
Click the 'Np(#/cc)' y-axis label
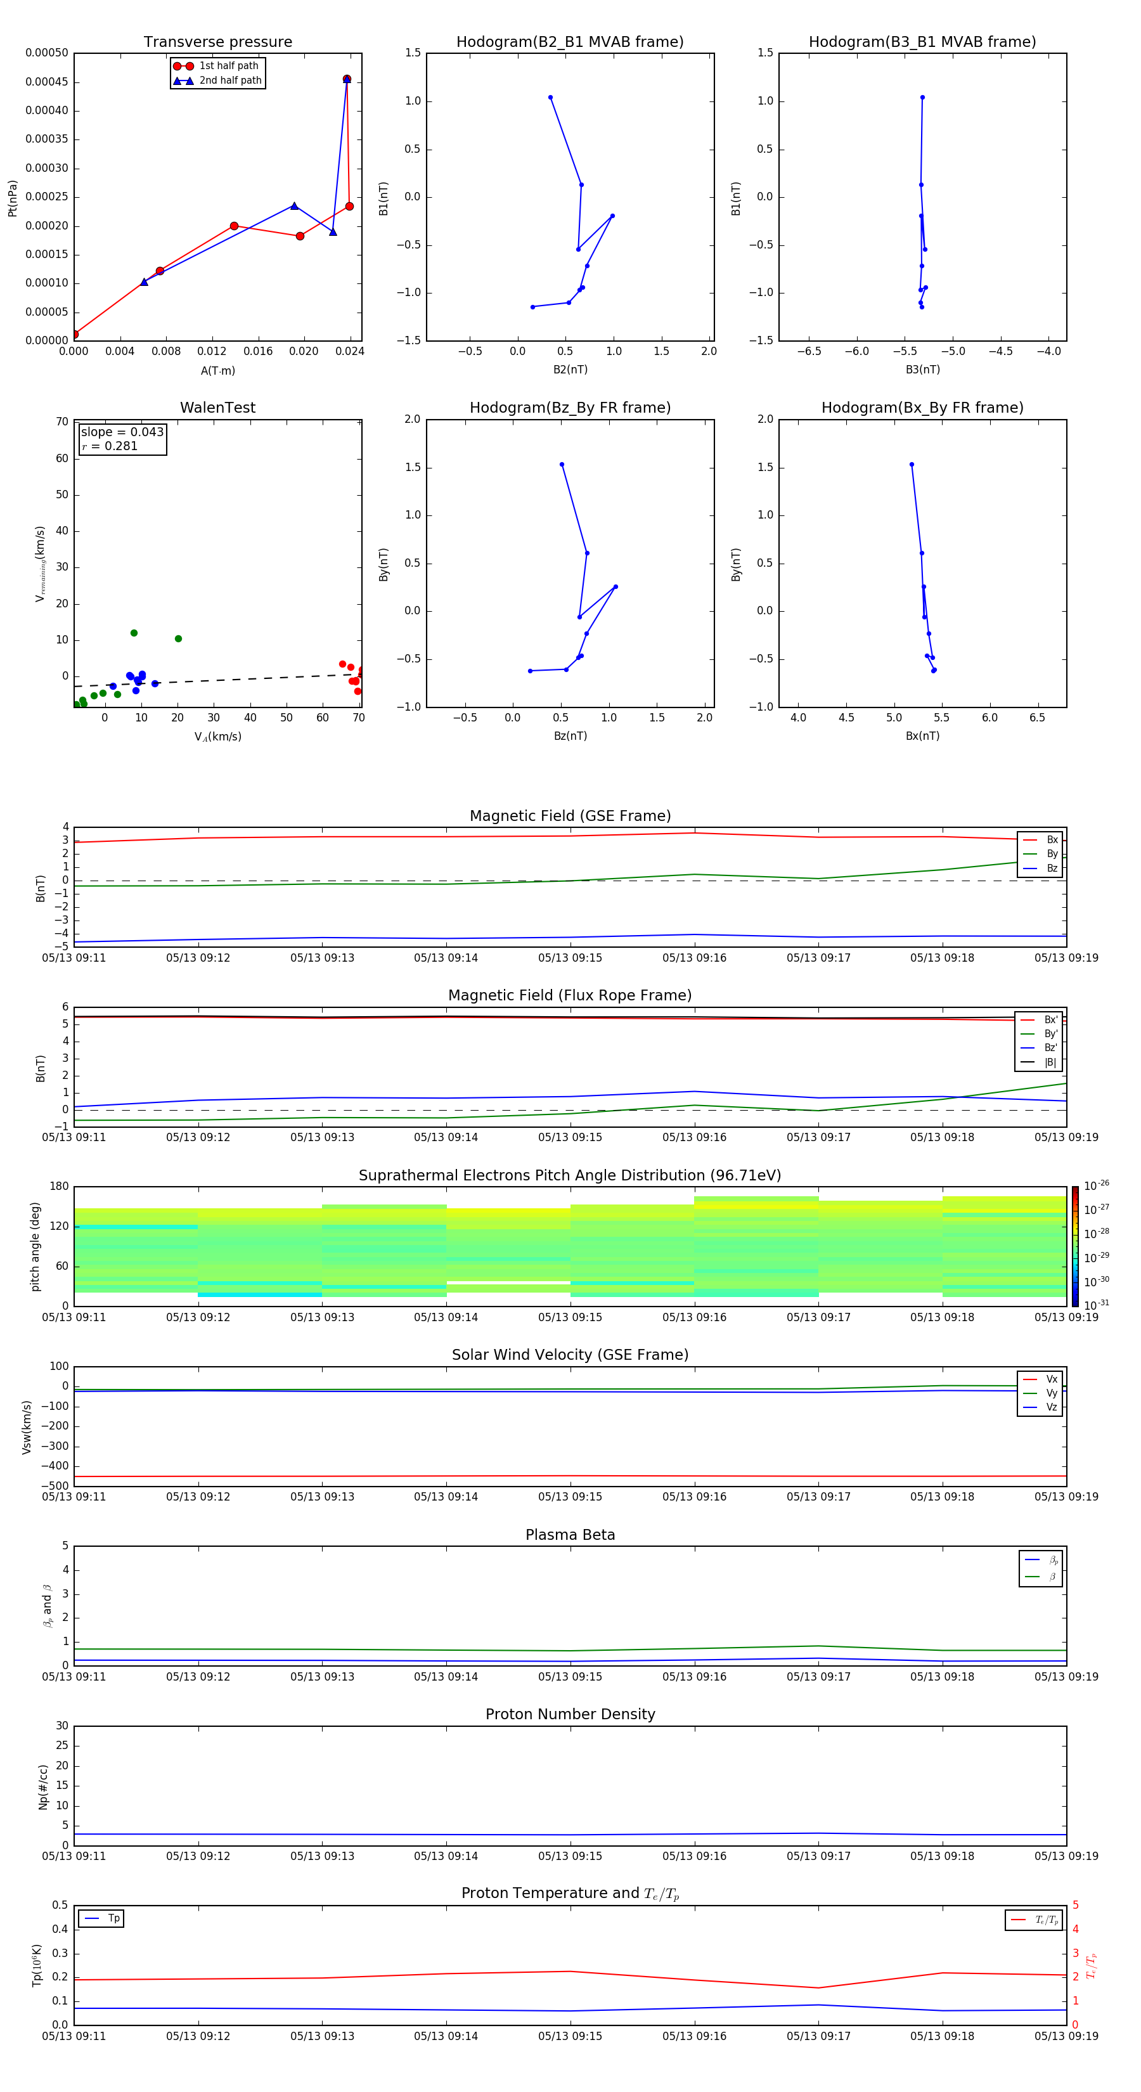43,1786
